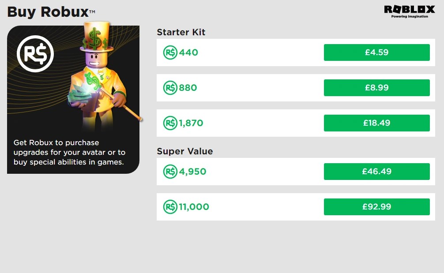
Task: Click the Robux icon beside 440
Action: [170, 52]
